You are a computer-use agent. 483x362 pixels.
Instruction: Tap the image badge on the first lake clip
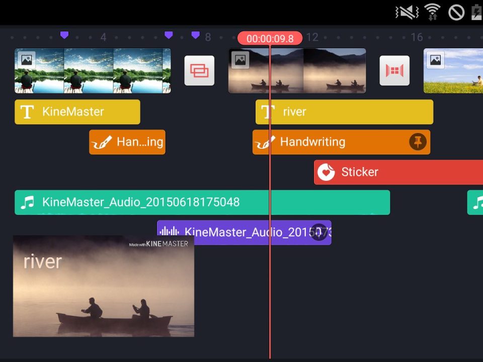[x=26, y=59]
